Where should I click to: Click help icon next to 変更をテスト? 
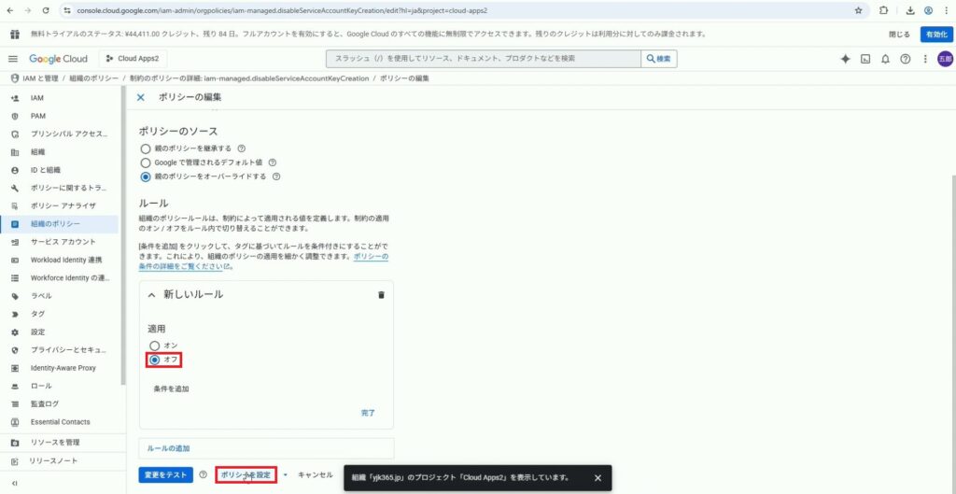203,474
